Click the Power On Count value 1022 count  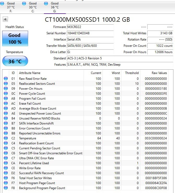tap(160, 46)
